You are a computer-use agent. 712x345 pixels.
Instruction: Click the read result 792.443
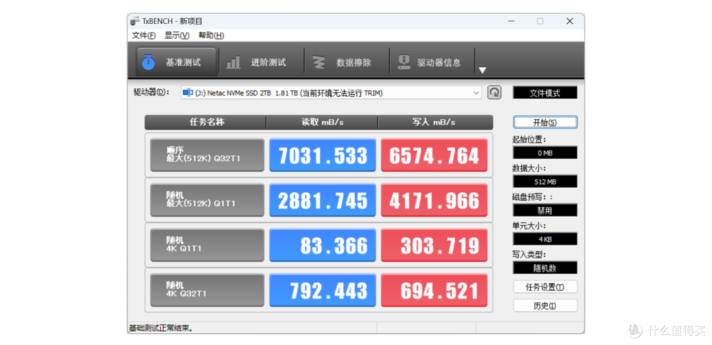322,290
